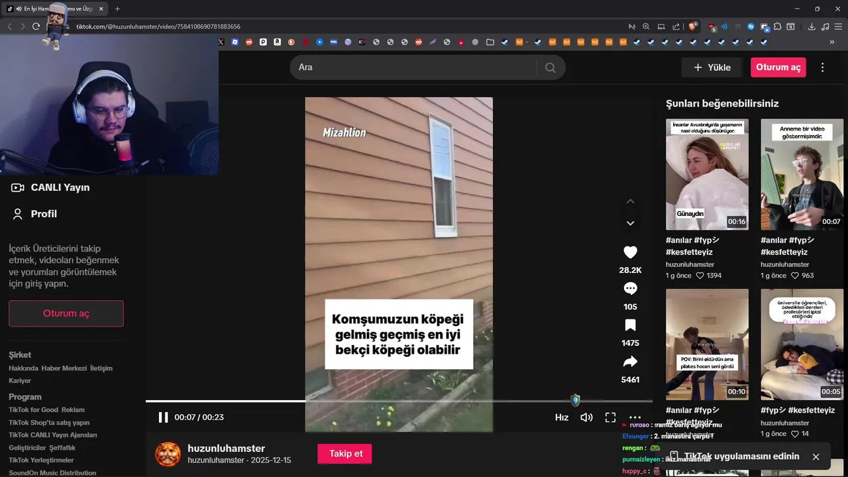Open the 'Anneme bir video' recommended thumbnail
The width and height of the screenshot is (848, 477).
pos(802,174)
